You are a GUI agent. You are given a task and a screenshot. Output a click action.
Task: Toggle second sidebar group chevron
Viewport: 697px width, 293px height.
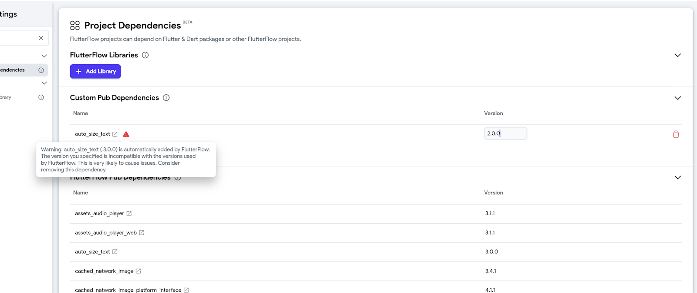tap(44, 83)
